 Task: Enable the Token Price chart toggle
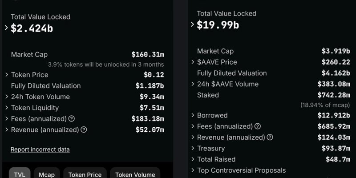pos(85,173)
